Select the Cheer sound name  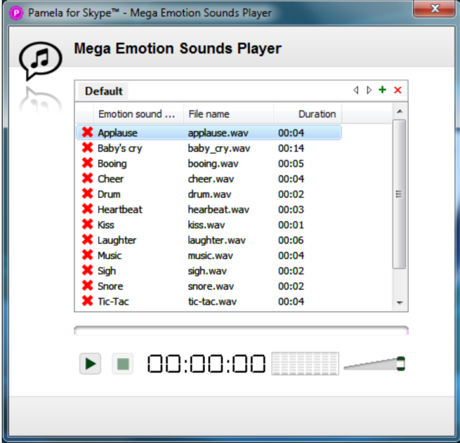point(111,179)
